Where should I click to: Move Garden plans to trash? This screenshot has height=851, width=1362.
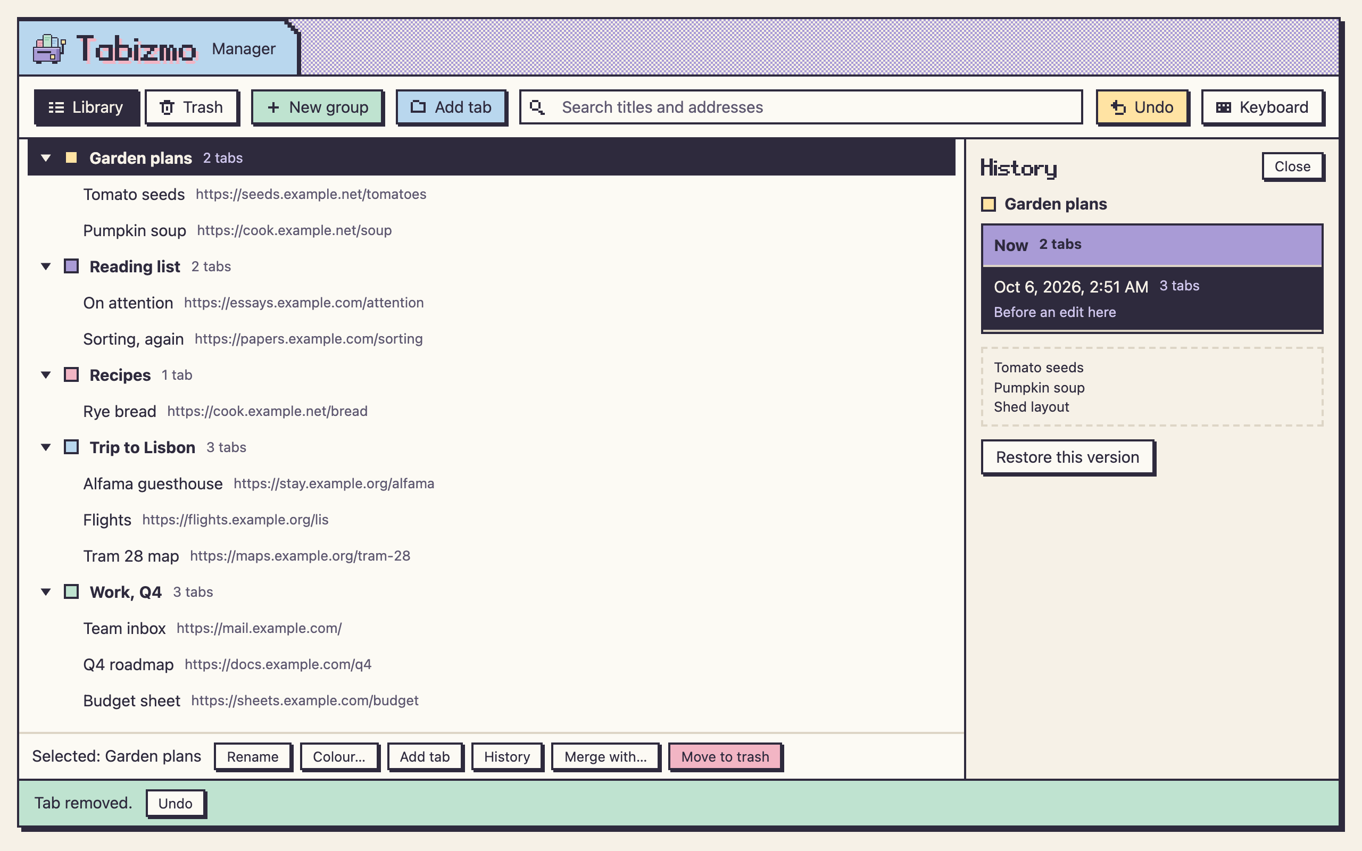coord(726,756)
